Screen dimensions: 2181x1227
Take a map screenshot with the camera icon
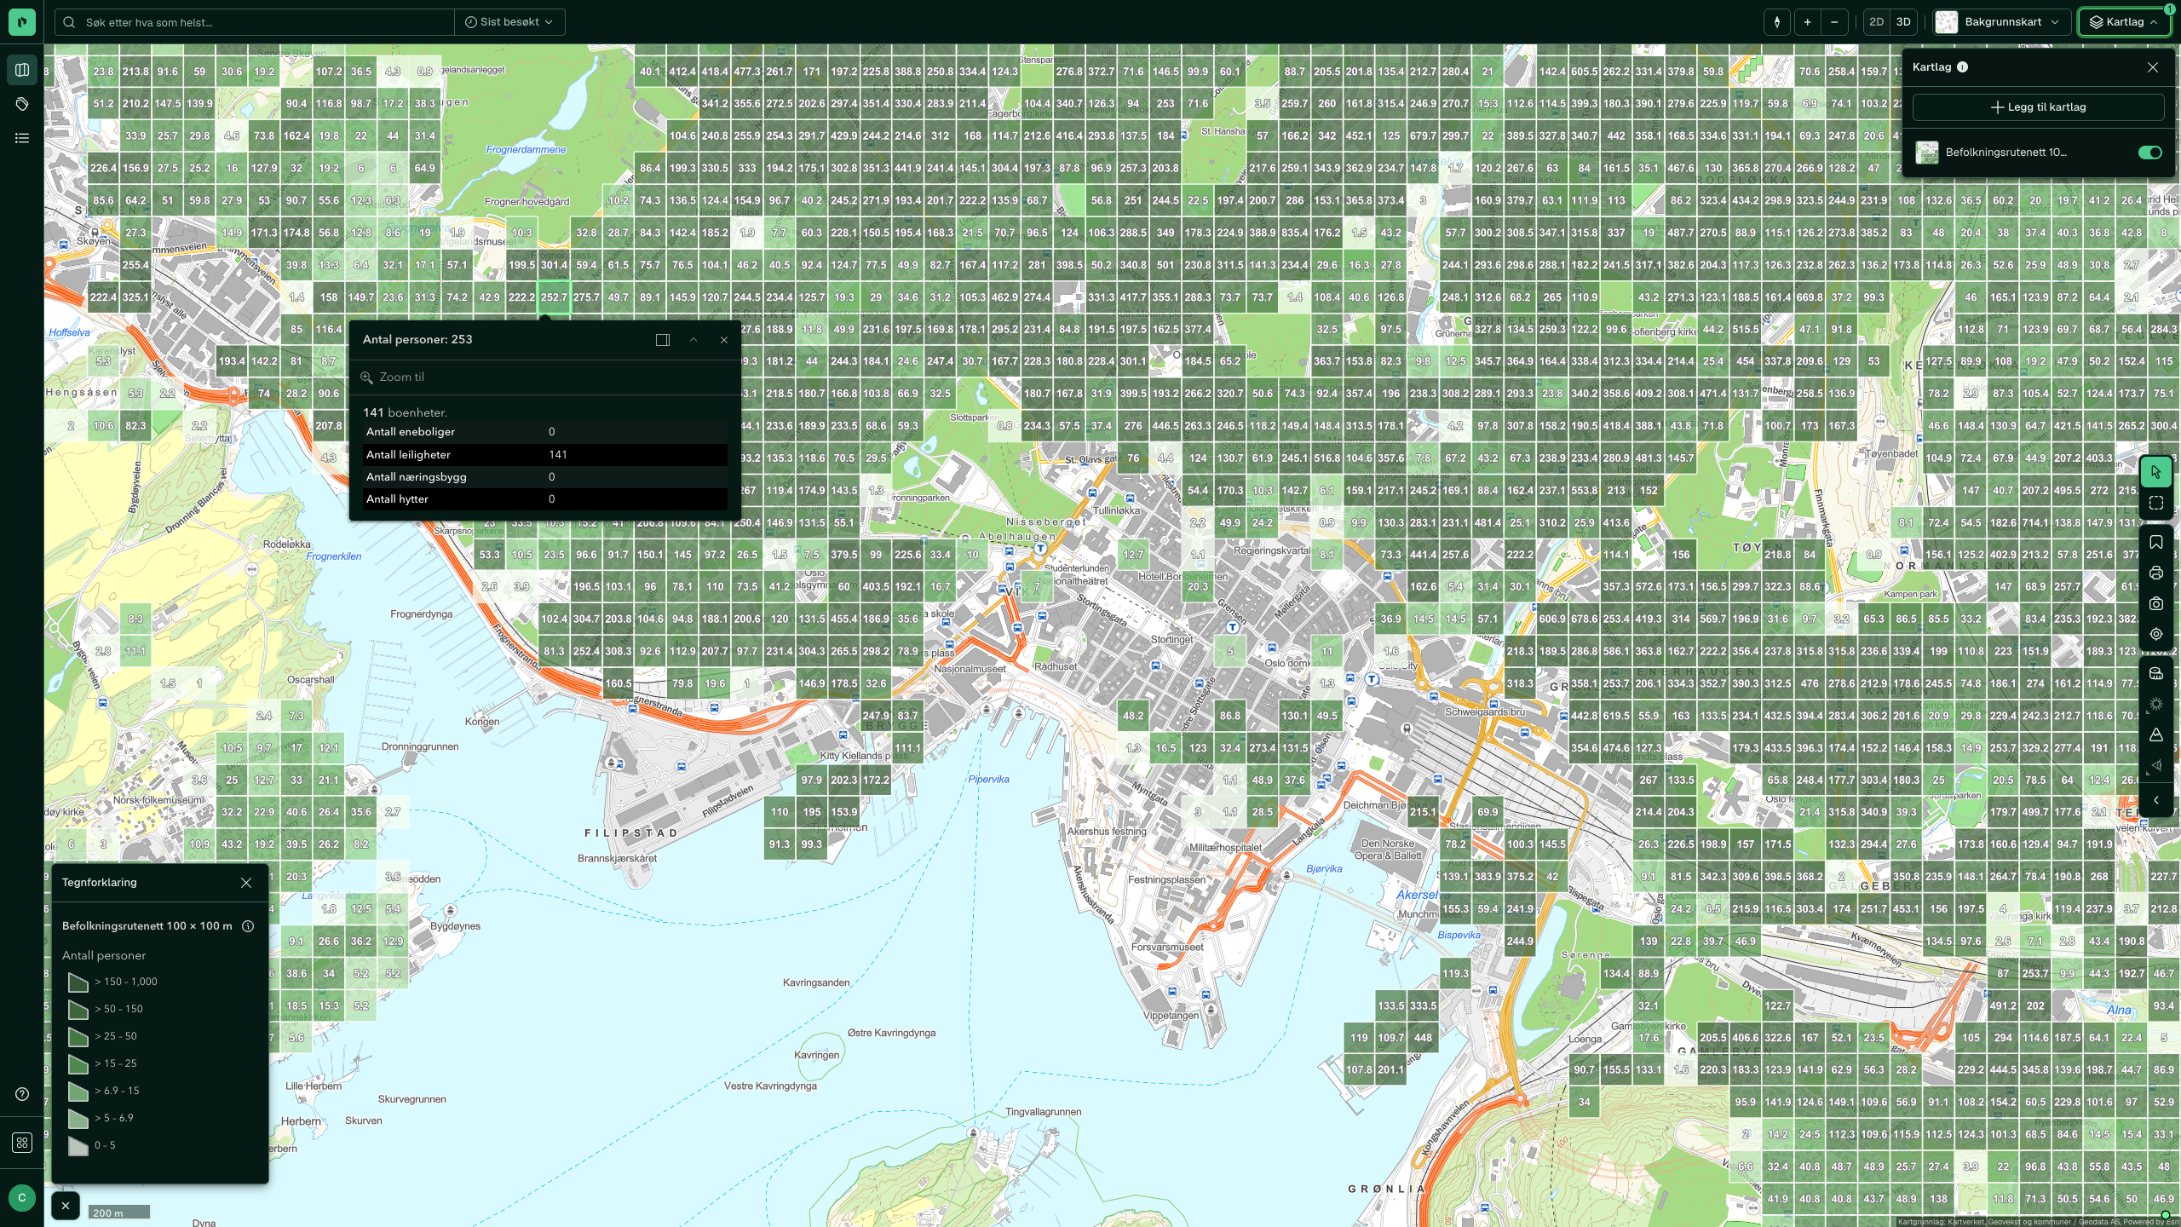(2156, 603)
